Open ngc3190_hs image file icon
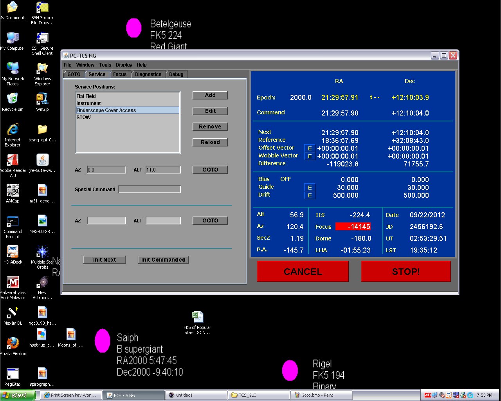501x401 pixels. [x=42, y=316]
